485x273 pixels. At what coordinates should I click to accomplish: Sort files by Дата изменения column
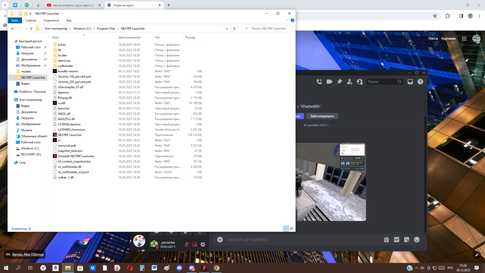(x=129, y=37)
